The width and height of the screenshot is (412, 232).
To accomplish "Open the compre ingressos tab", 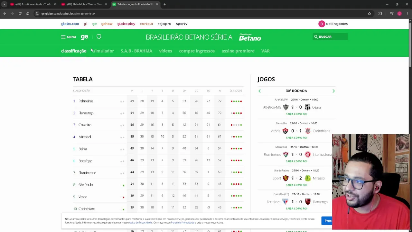I will pos(197,51).
